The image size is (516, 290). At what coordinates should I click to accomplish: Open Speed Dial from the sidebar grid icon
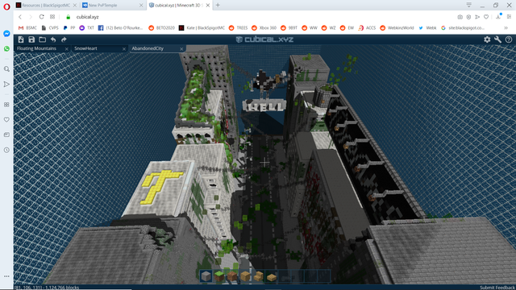pos(6,105)
